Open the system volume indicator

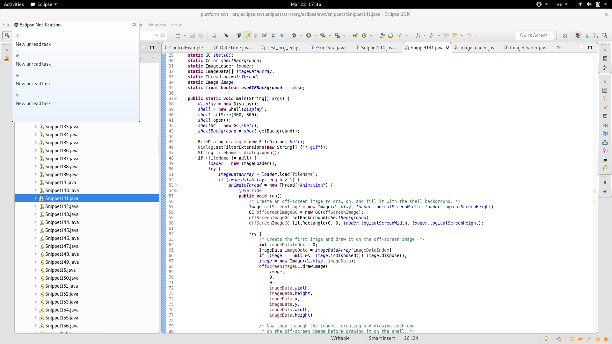click(589, 4)
